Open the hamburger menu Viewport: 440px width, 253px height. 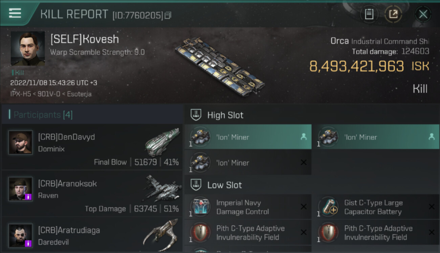15,13
